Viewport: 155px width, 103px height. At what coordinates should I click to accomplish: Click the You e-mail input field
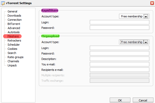click(120, 64)
